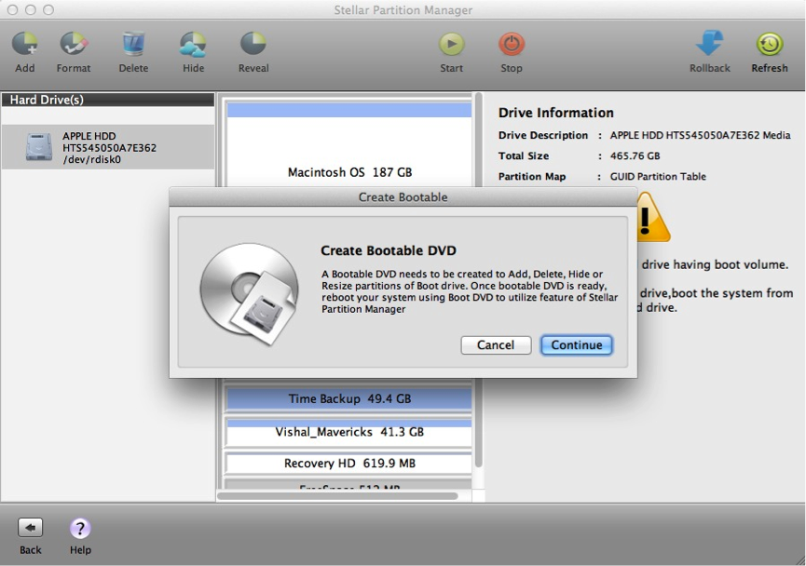
Task: Click the bootable DVD disc image
Action: (x=250, y=293)
